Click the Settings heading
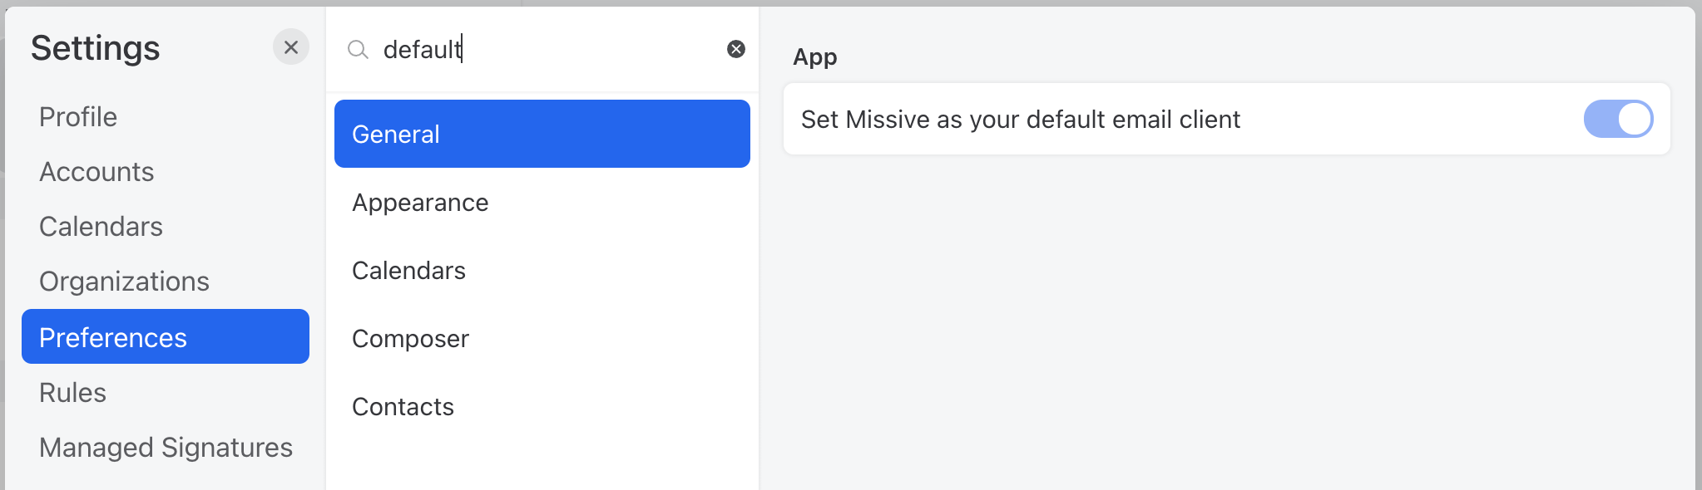Image resolution: width=1702 pixels, height=490 pixels. point(96,47)
